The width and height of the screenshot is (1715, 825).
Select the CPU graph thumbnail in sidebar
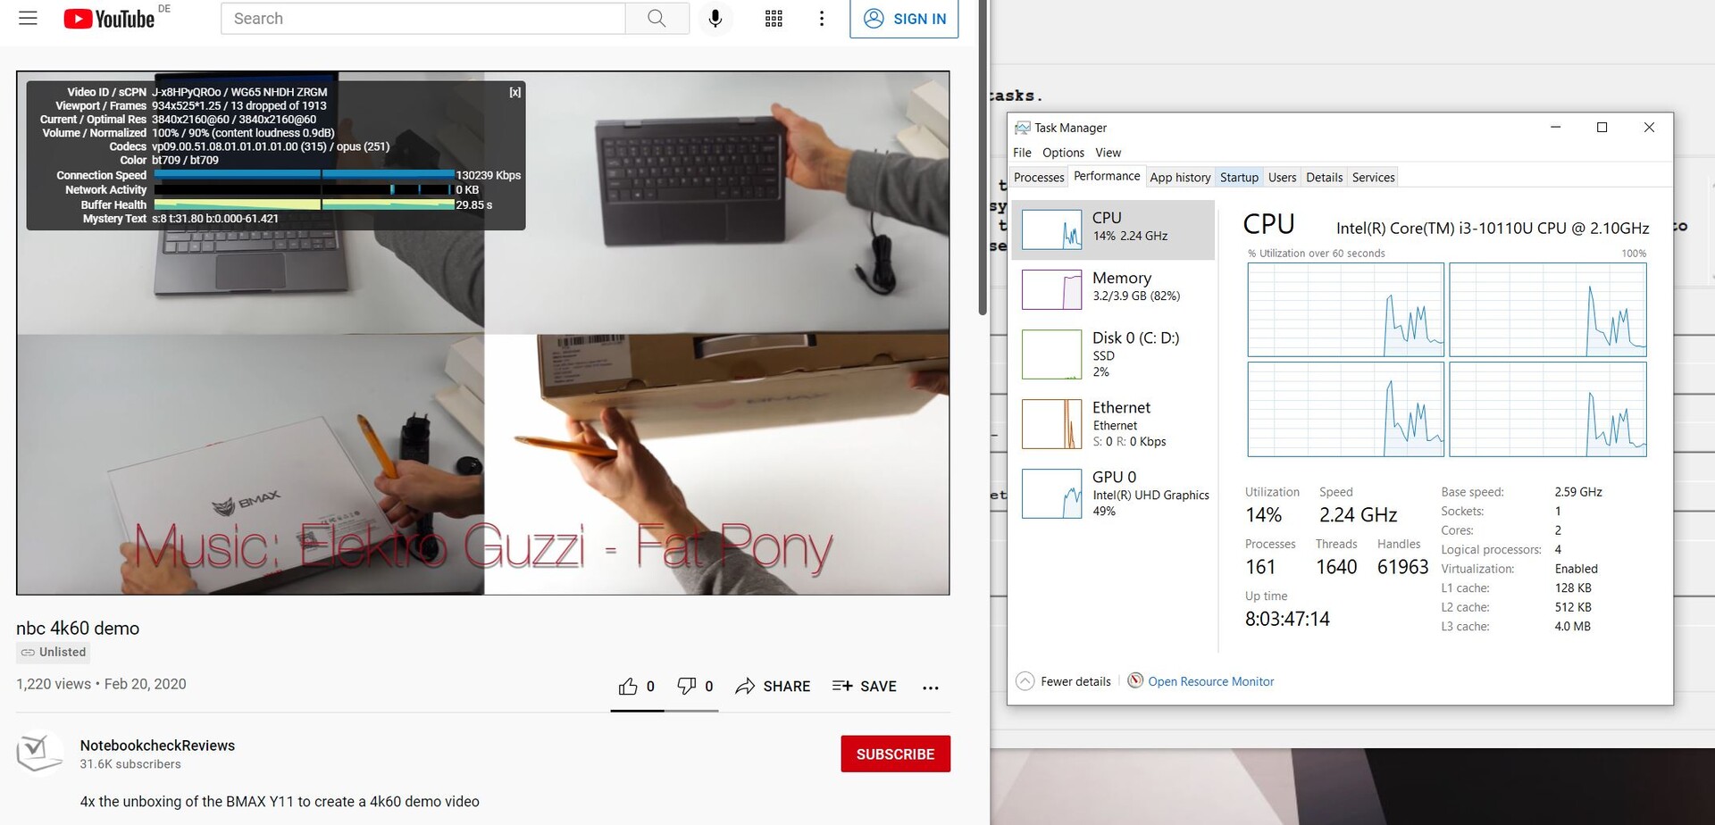coord(1051,229)
